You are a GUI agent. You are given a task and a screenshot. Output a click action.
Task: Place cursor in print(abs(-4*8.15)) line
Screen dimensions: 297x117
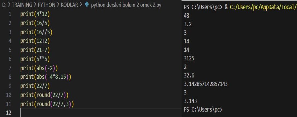[45, 77]
